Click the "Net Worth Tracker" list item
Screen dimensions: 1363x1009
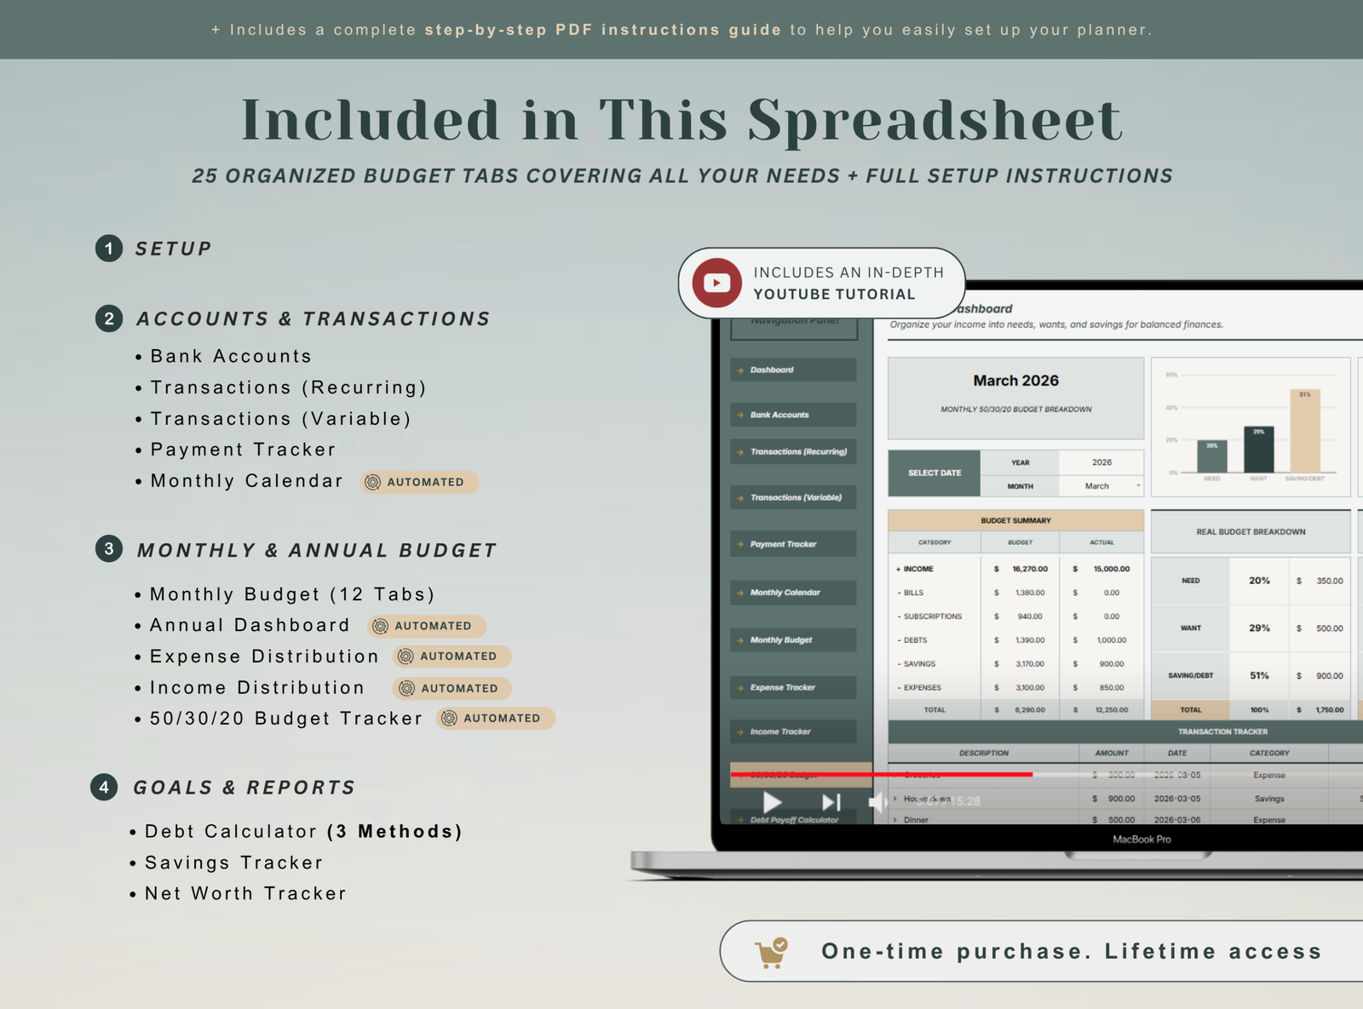245,894
